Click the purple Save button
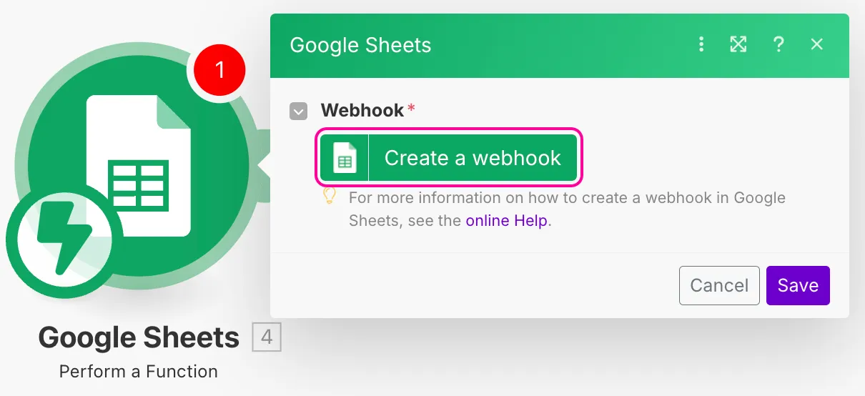Screen dimensions: 865x396 (x=798, y=285)
